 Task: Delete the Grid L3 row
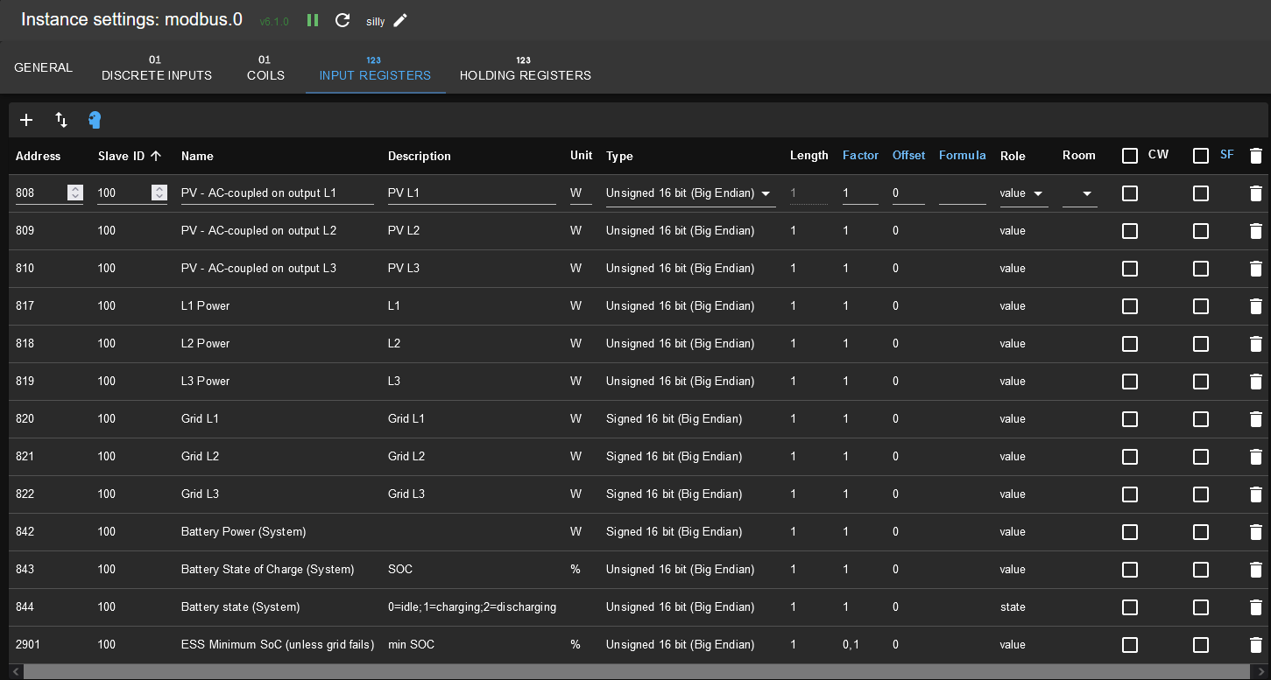coord(1256,494)
